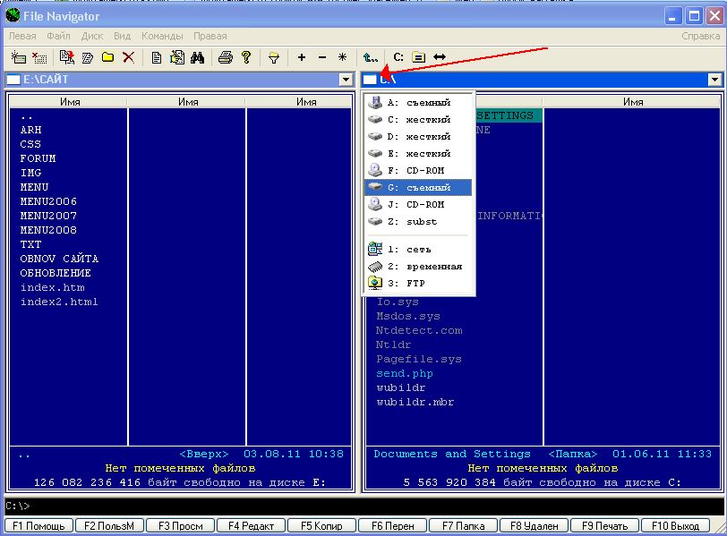Viewport: 727px width, 536px height.
Task: Click the select-group icon at toolbar start
Action: [19, 57]
